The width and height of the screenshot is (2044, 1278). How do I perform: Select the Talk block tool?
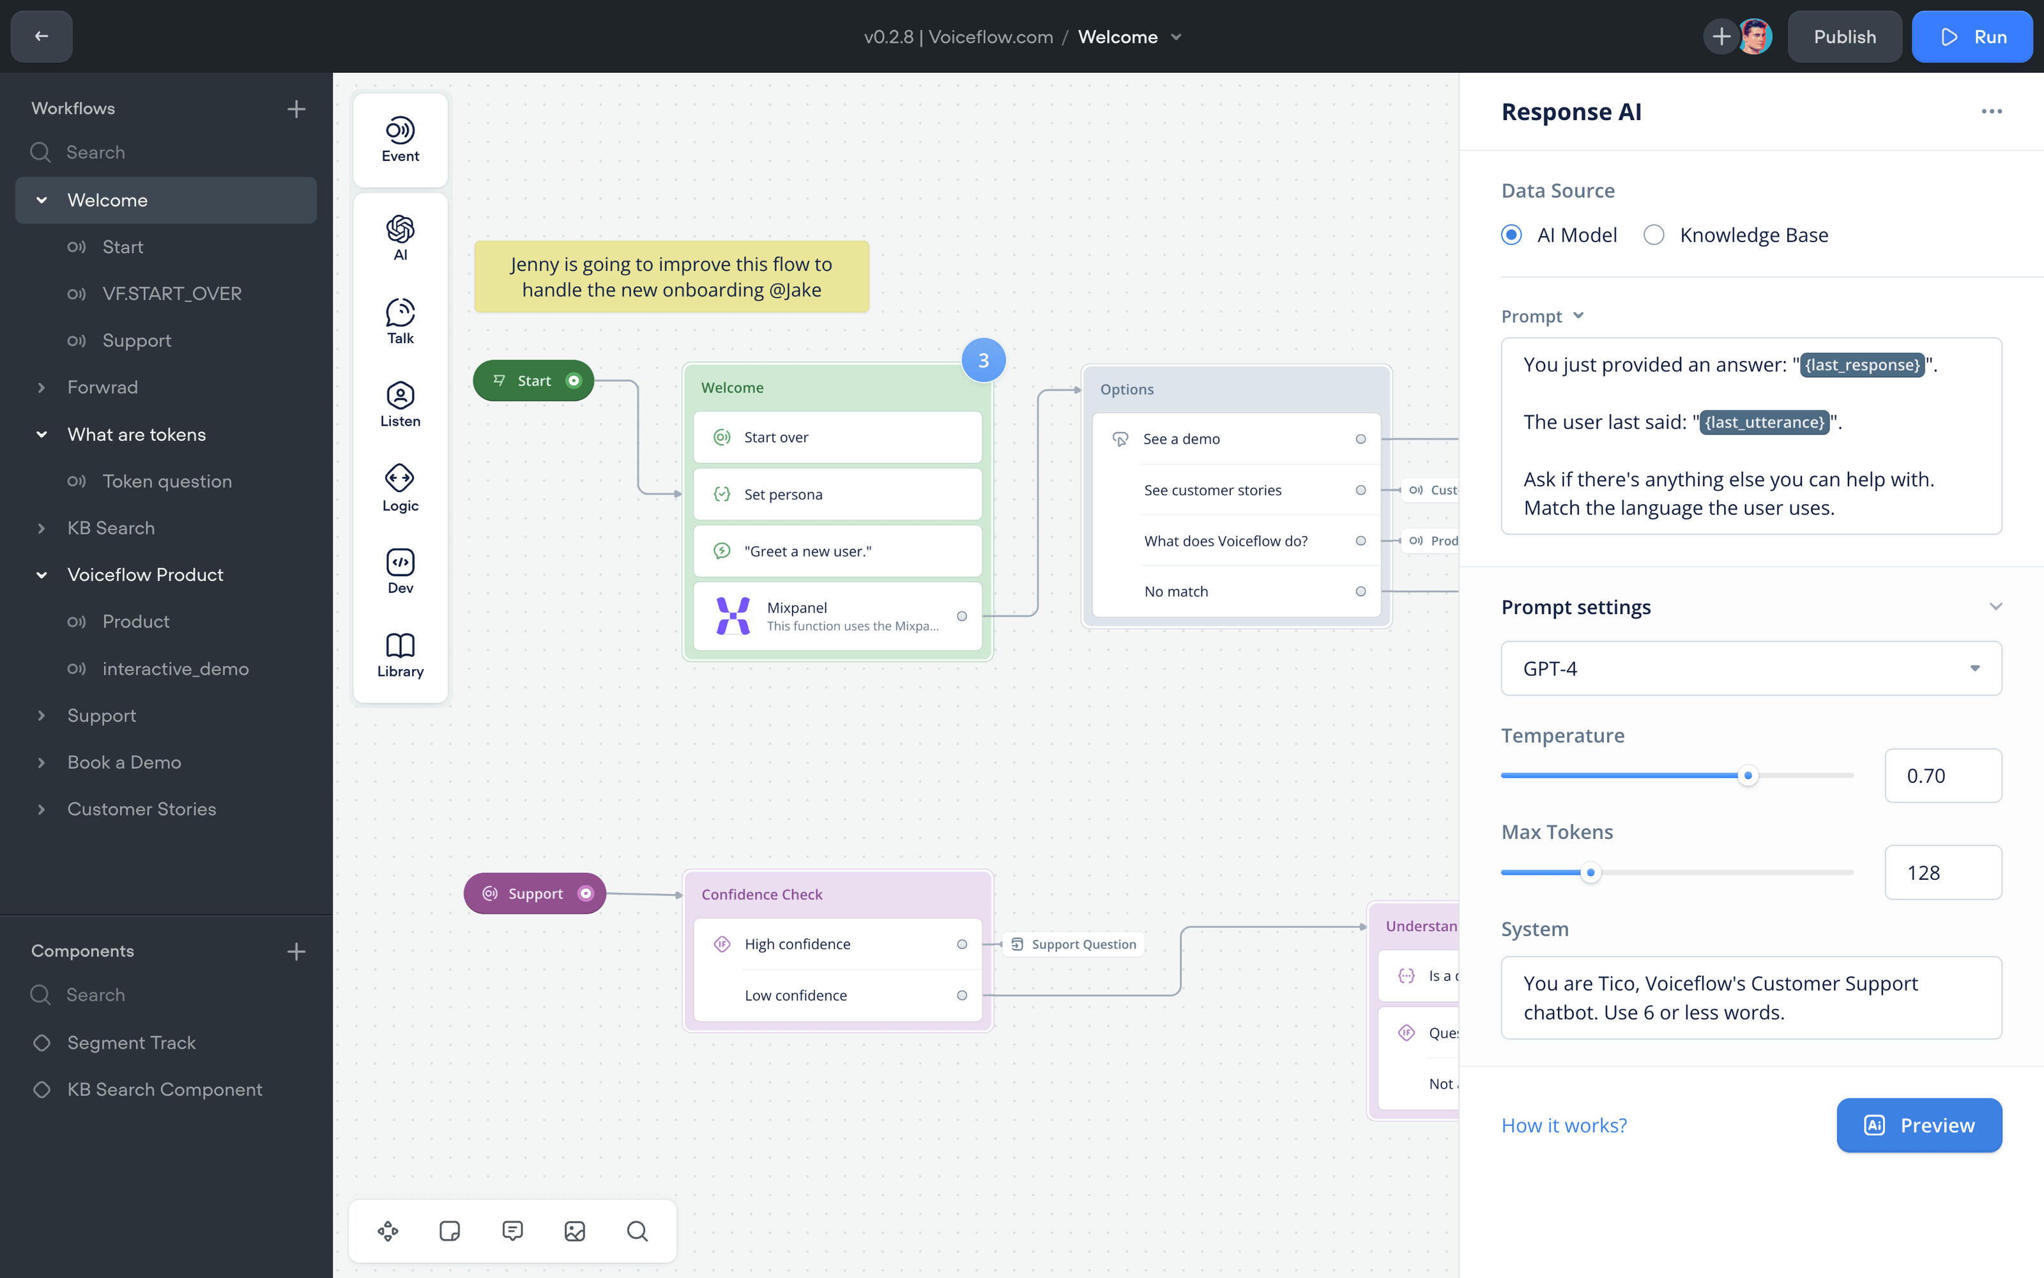399,320
